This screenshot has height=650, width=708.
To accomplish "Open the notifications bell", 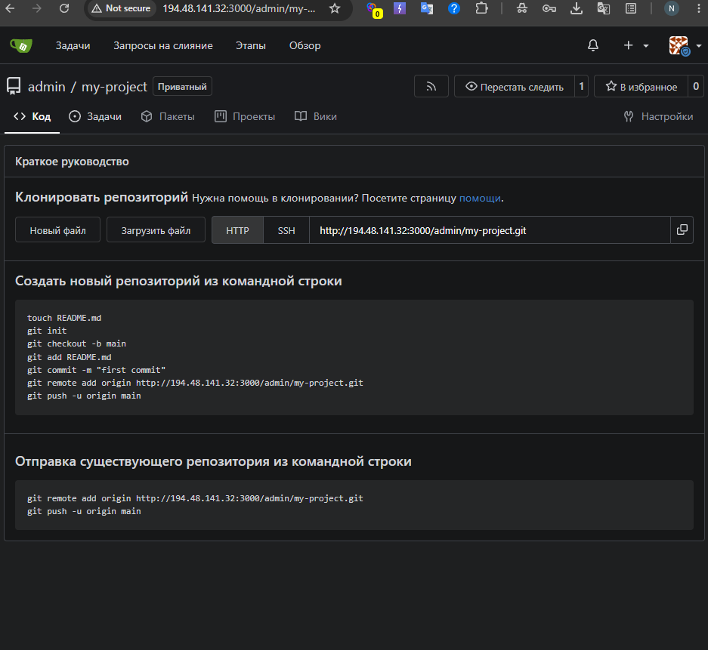I will (593, 45).
